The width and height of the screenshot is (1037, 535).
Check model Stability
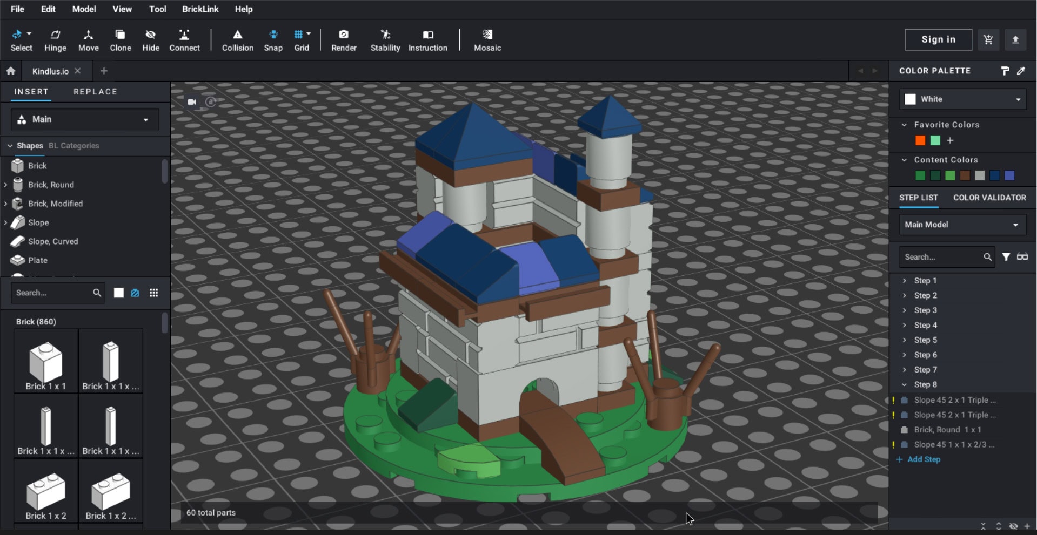point(385,40)
